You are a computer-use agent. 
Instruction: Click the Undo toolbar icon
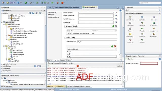point(18,3)
